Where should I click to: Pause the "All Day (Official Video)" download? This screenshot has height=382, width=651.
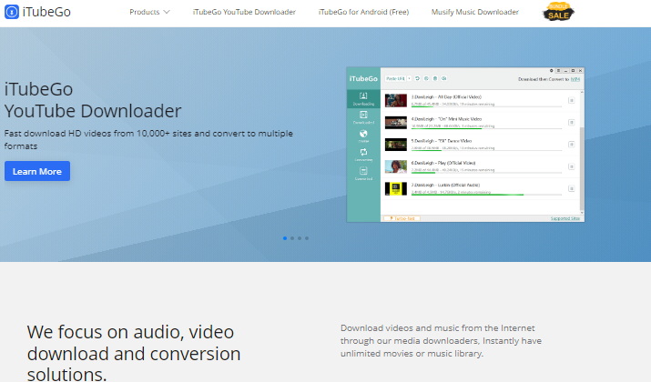click(571, 100)
